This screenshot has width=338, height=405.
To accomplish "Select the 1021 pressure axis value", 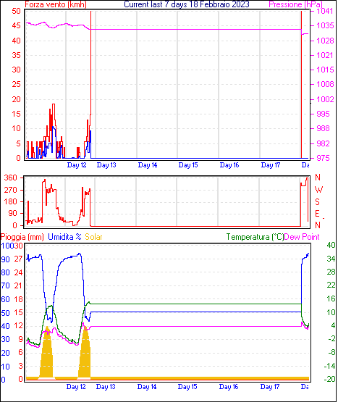I will pos(325,55).
